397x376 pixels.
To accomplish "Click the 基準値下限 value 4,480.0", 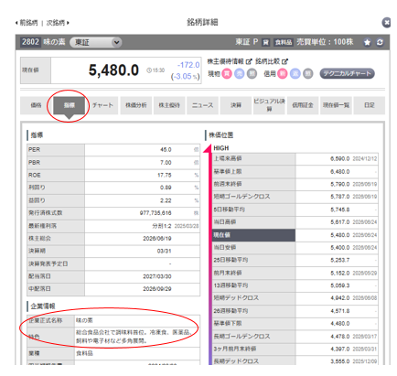I will pos(340,324).
